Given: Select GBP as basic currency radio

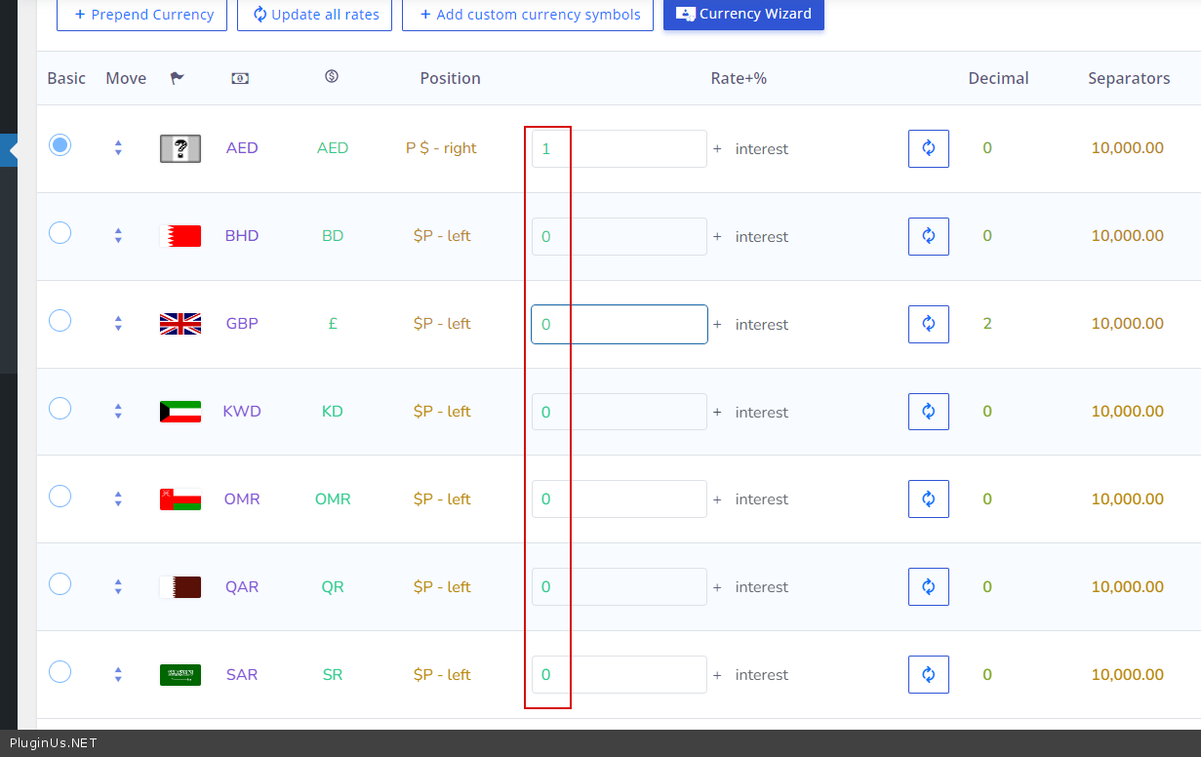Looking at the screenshot, I should point(60,321).
